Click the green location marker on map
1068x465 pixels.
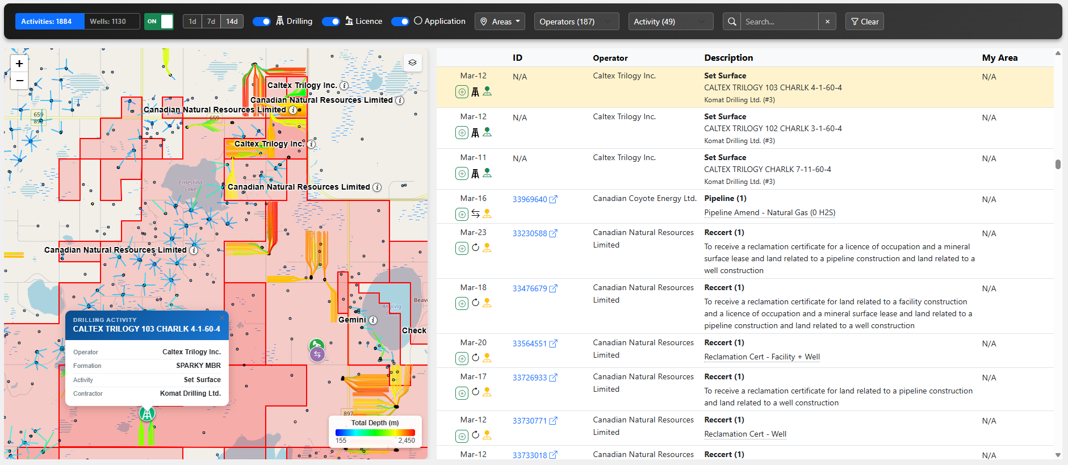pyautogui.click(x=316, y=345)
